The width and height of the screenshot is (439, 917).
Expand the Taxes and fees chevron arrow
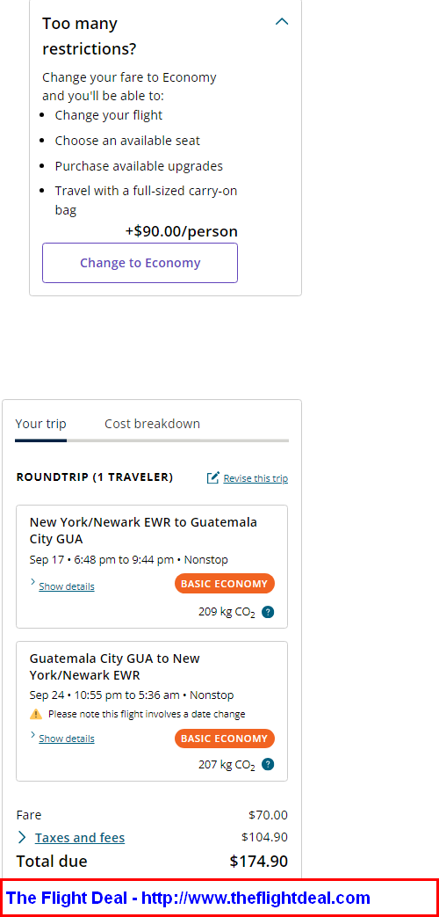[22, 838]
